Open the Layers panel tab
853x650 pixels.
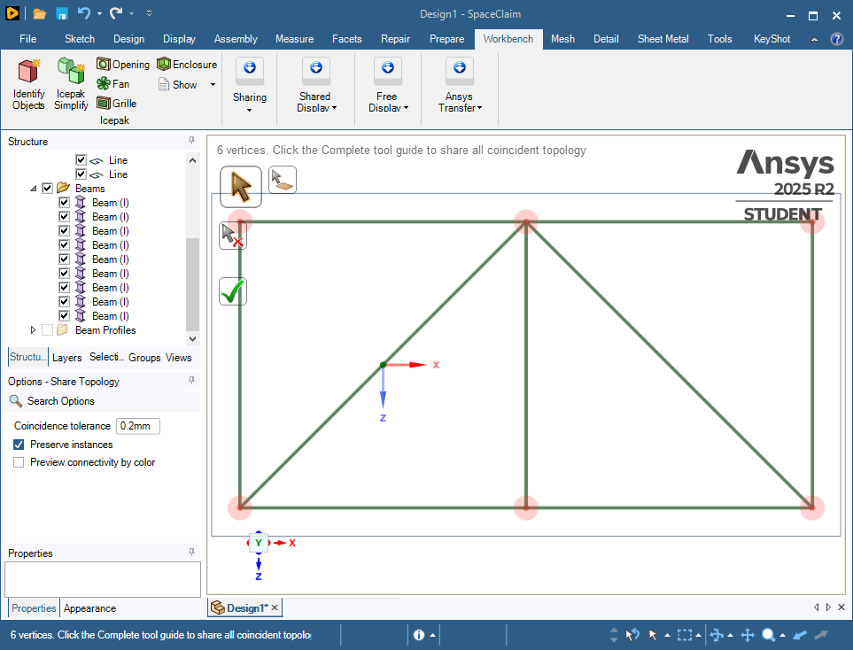(66, 358)
